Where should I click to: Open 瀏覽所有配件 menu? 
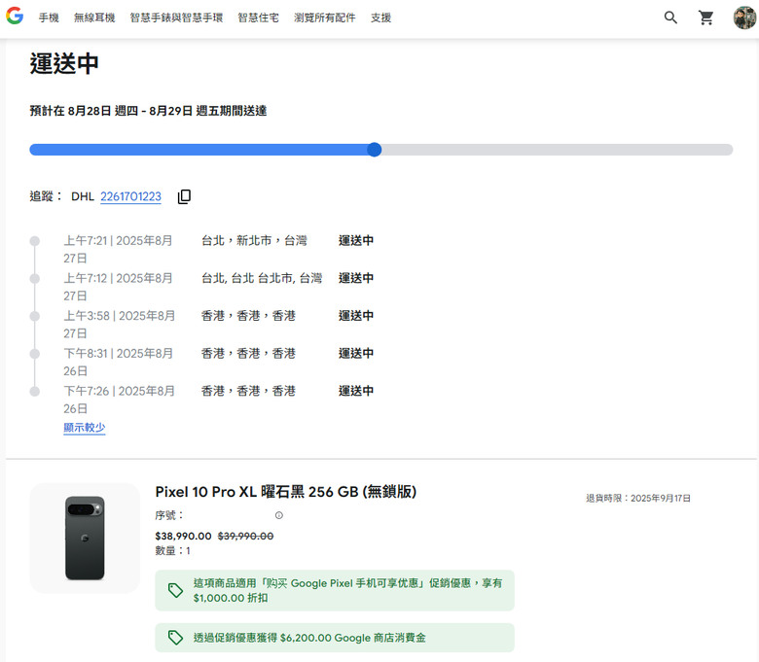[325, 17]
